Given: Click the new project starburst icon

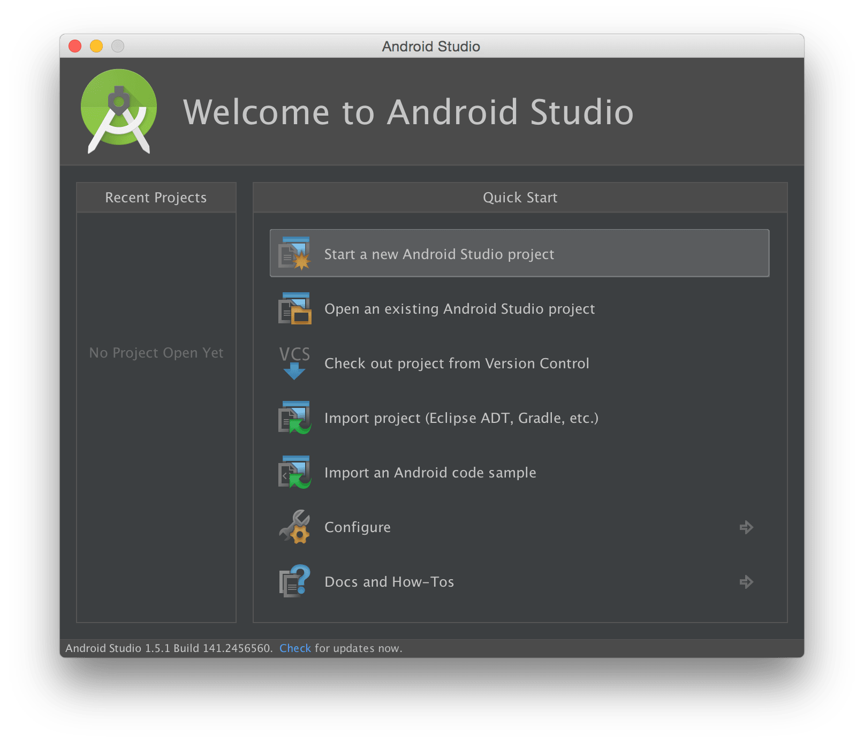Looking at the screenshot, I should coord(294,253).
